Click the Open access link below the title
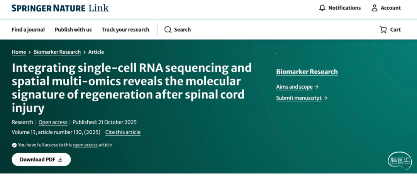This screenshot has height=178, width=417. pos(53,123)
